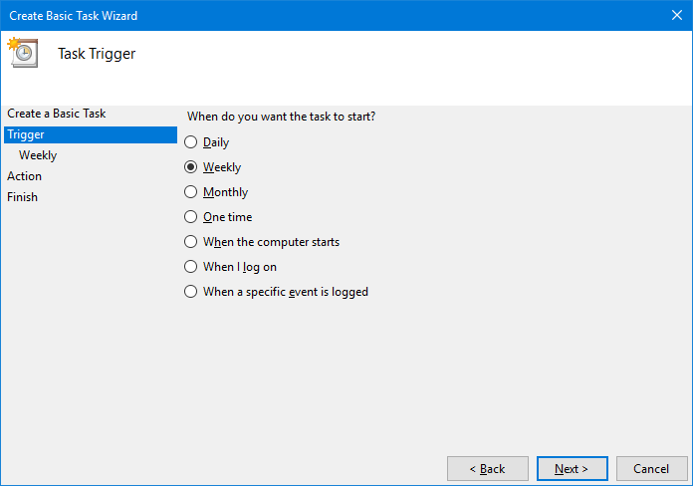Select Monthly as the trigger
Screen dimensions: 693x486
point(190,192)
